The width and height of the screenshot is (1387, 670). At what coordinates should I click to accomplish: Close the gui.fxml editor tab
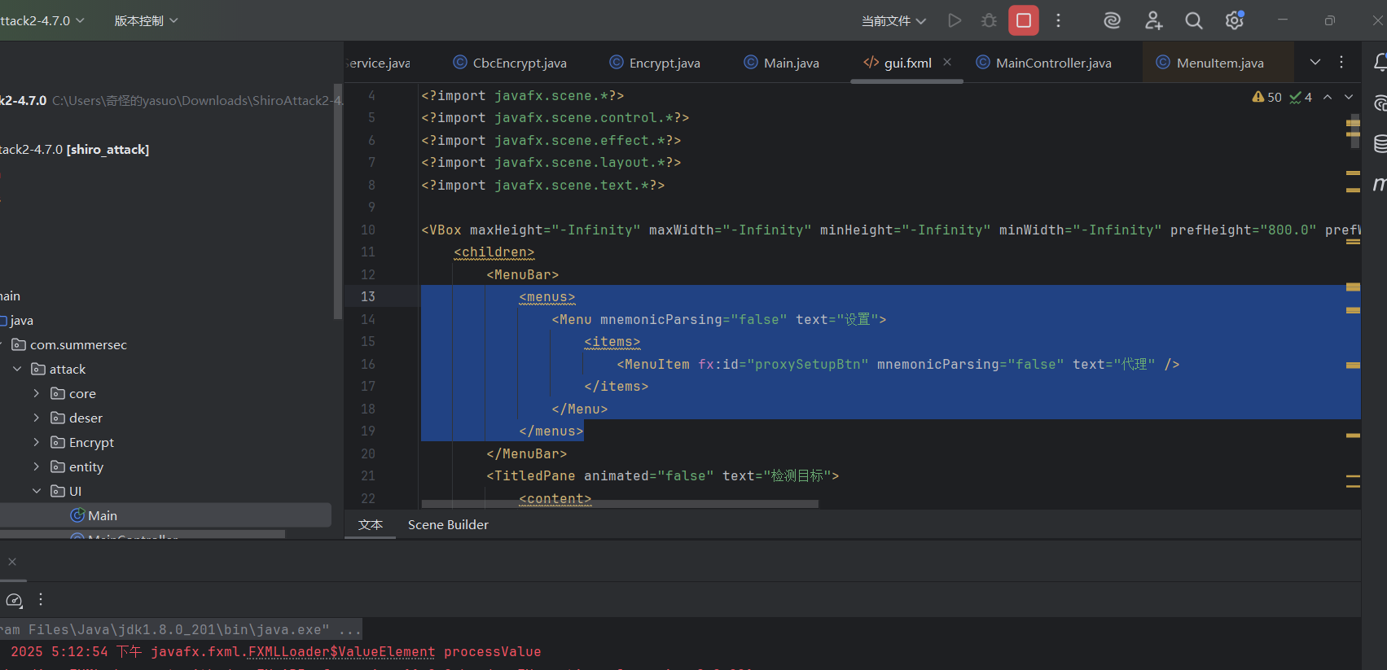[x=947, y=62]
